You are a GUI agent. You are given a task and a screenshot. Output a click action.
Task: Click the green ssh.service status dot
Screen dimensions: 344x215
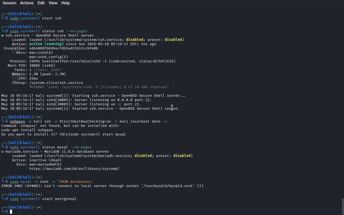click(x=2, y=35)
